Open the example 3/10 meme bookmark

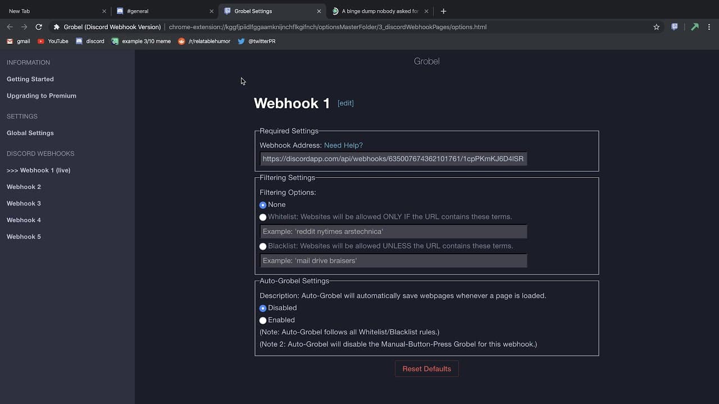141,41
